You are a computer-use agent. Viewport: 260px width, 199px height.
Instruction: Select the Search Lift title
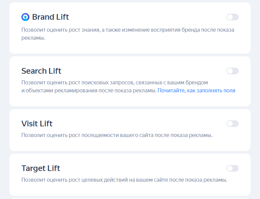coord(41,71)
